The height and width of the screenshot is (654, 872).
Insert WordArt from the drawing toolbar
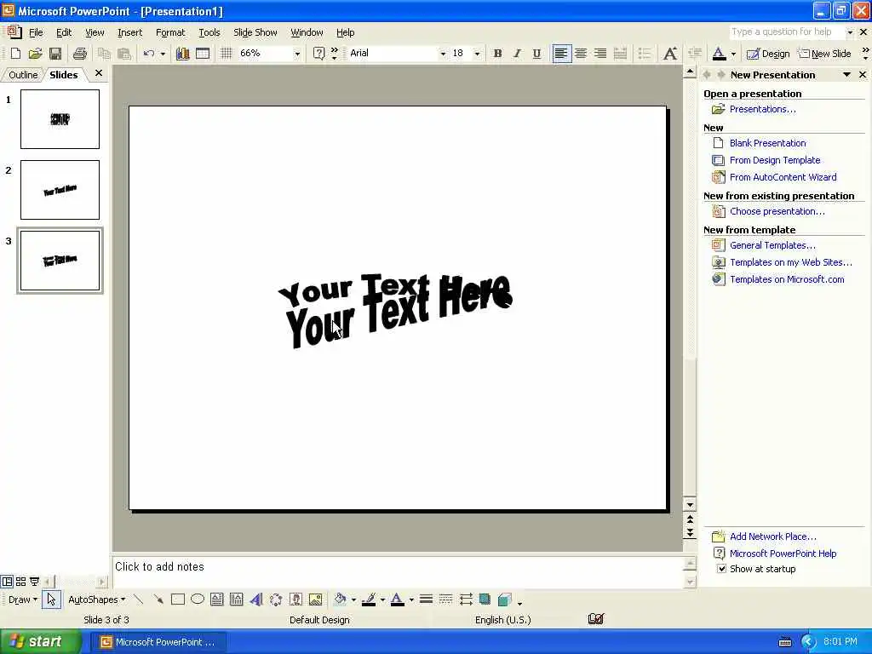(255, 599)
